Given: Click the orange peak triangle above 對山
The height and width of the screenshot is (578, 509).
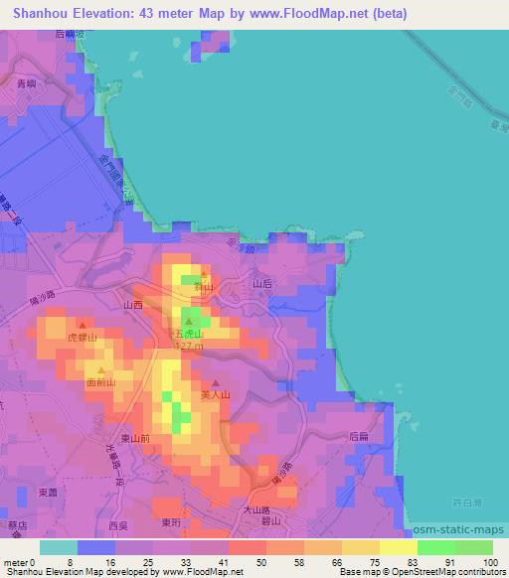Looking at the screenshot, I should (204, 274).
